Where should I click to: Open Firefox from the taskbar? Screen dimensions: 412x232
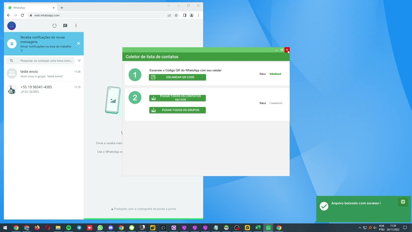37,228
